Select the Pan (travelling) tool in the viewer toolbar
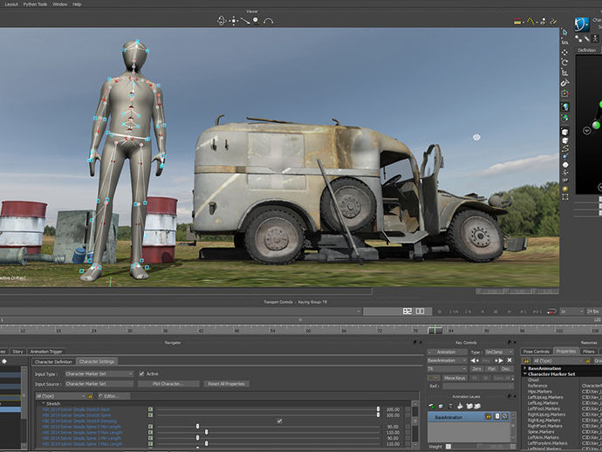The height and width of the screenshot is (452, 602). click(x=234, y=21)
